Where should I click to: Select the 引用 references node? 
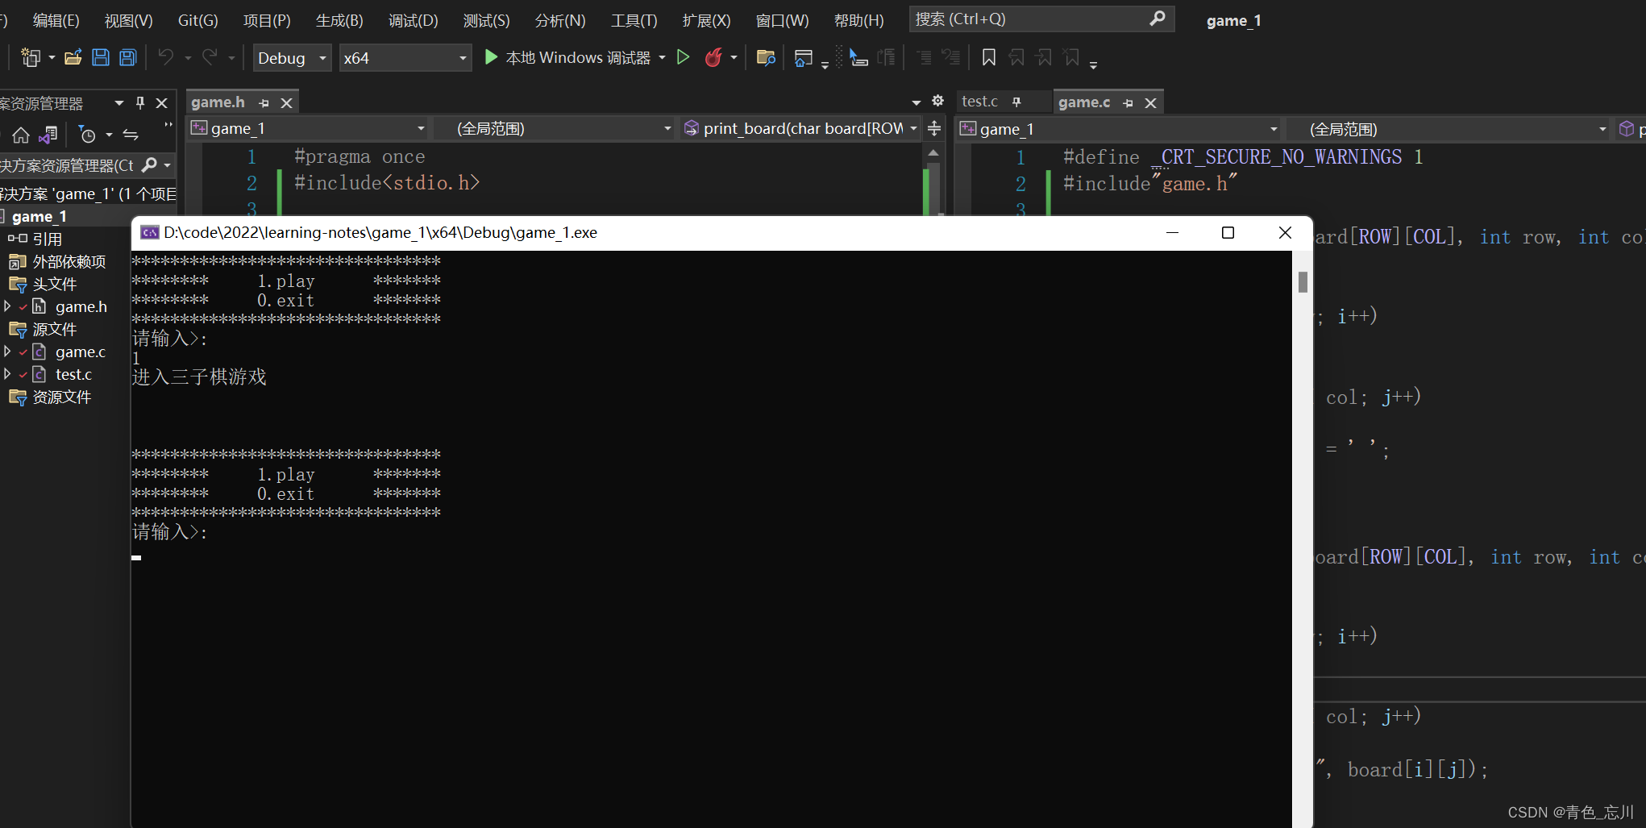pyautogui.click(x=47, y=239)
